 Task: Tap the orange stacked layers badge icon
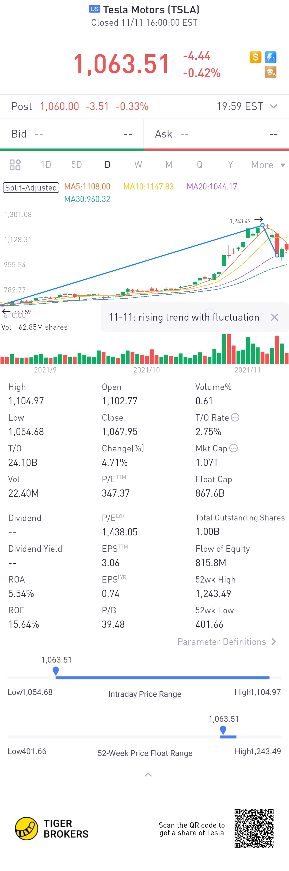[271, 72]
